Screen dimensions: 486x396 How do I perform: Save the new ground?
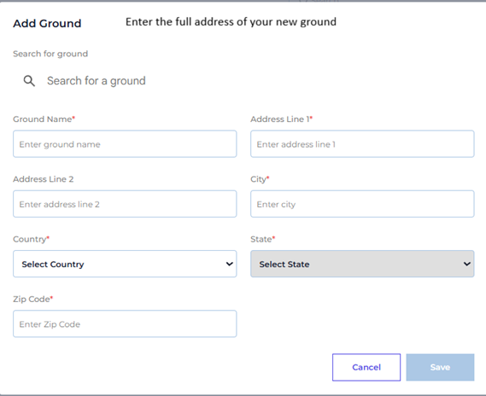pos(440,367)
